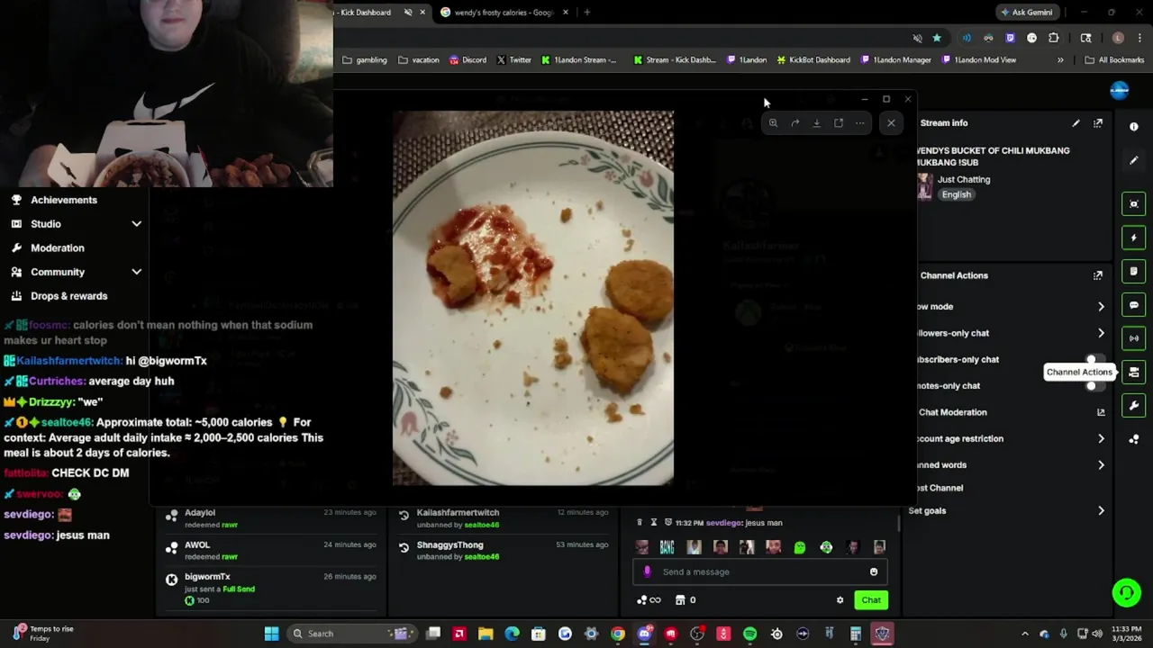
Task: Click the green ghost emote in chat
Action: tap(800, 547)
